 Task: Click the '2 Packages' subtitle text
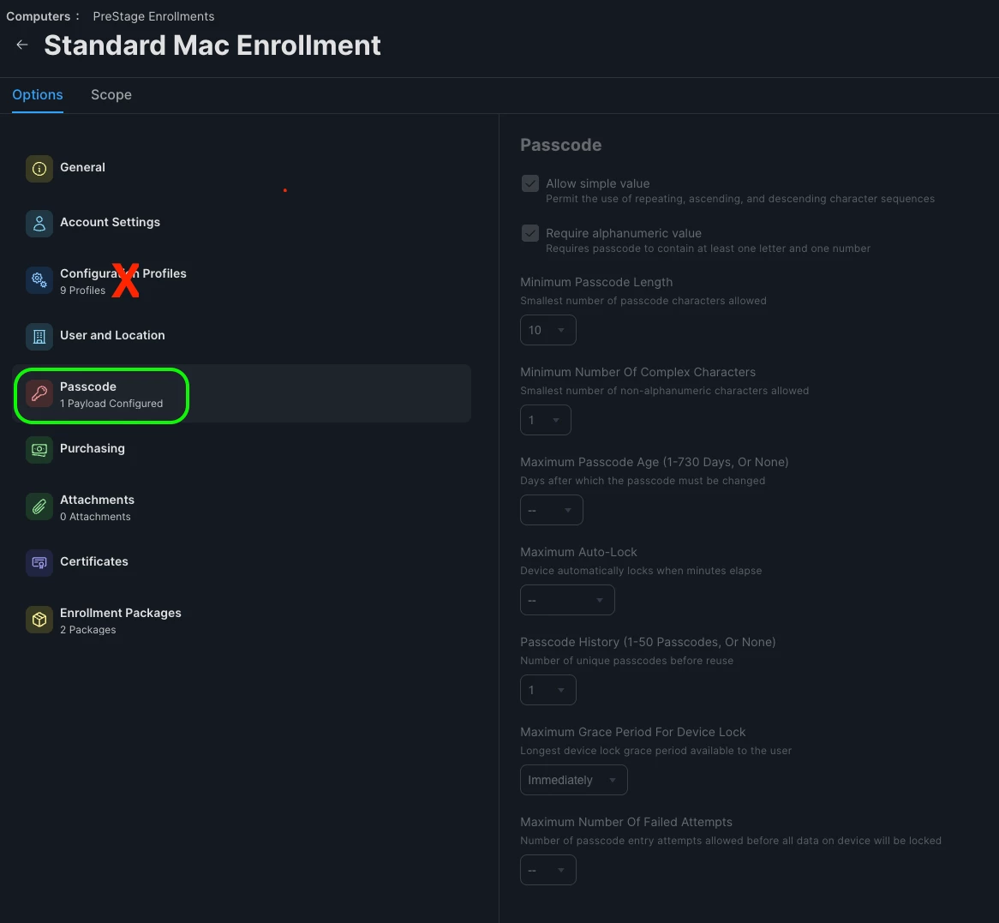click(88, 630)
